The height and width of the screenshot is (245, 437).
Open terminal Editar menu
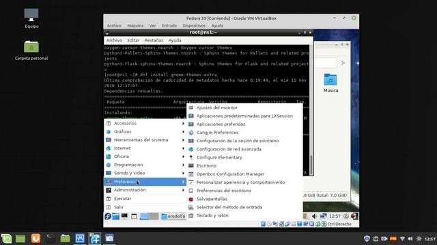pyautogui.click(x=133, y=40)
